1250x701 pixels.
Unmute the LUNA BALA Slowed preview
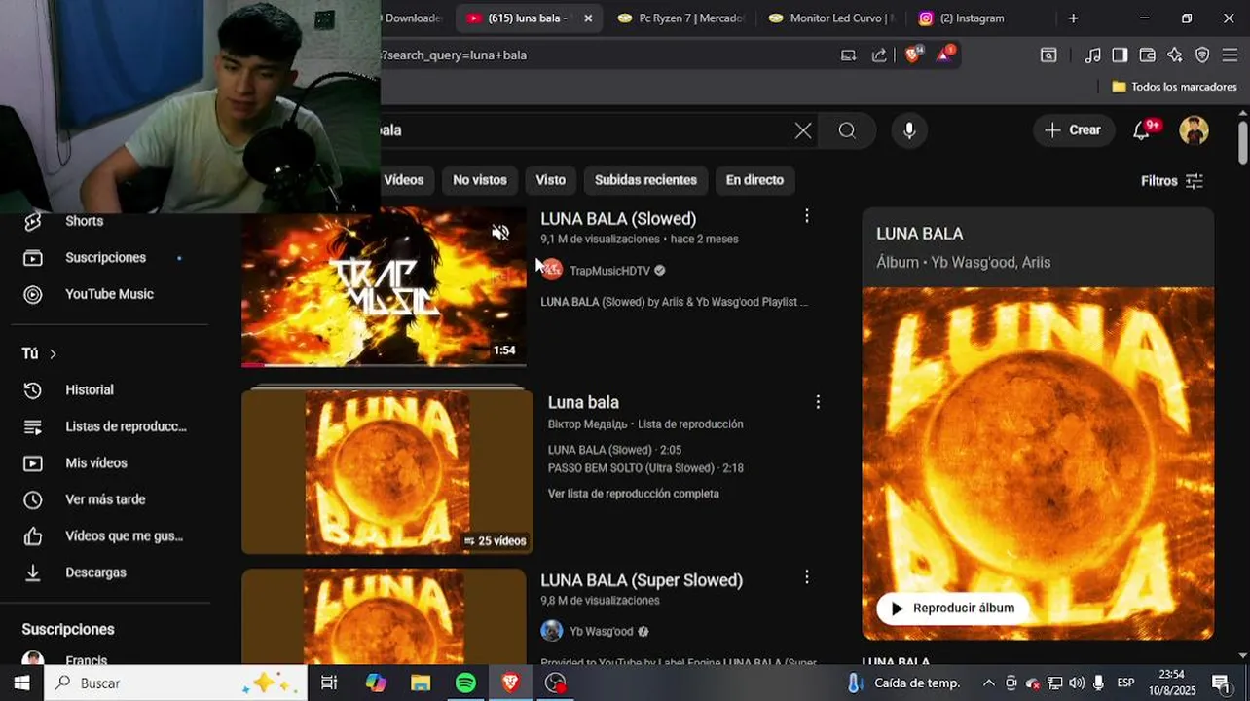pyautogui.click(x=500, y=233)
